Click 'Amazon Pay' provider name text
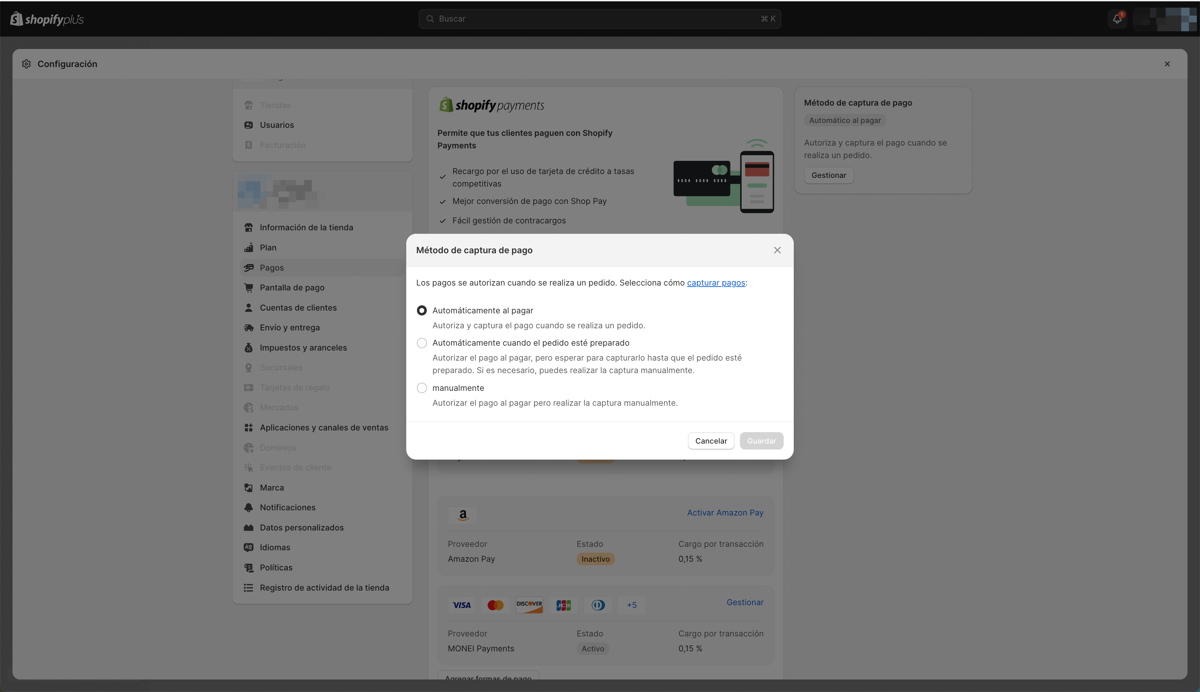The width and height of the screenshot is (1200, 692). tap(471, 559)
